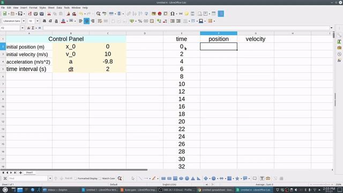Click the Wrap Text icon
The height and width of the screenshot is (193, 343).
100,21
